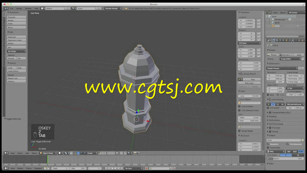
Task: Open the Select menu in the 3D view header
Action: point(20,153)
